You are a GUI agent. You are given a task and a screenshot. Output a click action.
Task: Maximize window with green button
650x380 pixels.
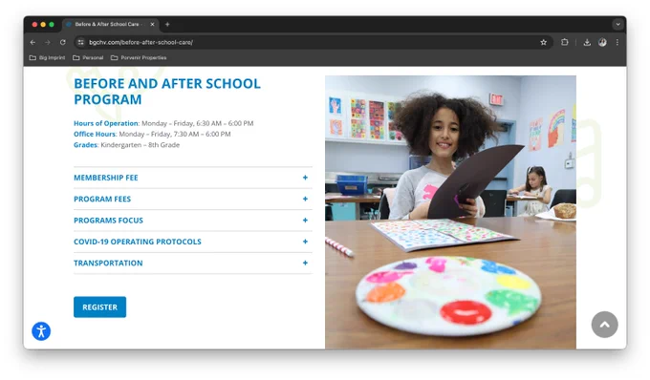52,25
